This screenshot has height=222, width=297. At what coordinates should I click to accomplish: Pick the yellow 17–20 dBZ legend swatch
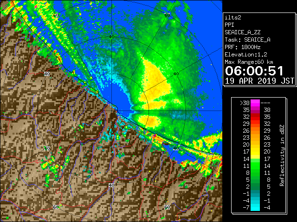[x=255, y=152]
